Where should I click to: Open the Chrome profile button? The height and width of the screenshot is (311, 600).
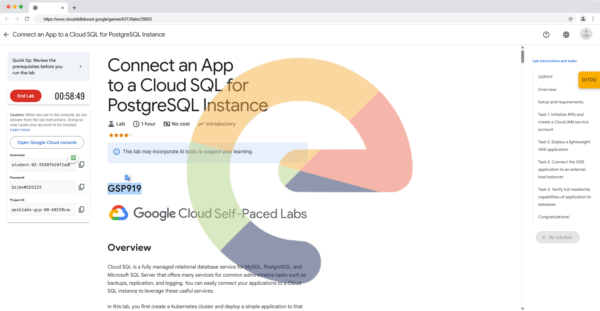(x=583, y=19)
